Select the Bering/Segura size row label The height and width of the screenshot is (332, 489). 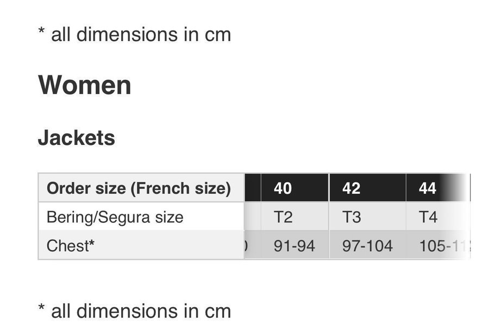(141, 216)
